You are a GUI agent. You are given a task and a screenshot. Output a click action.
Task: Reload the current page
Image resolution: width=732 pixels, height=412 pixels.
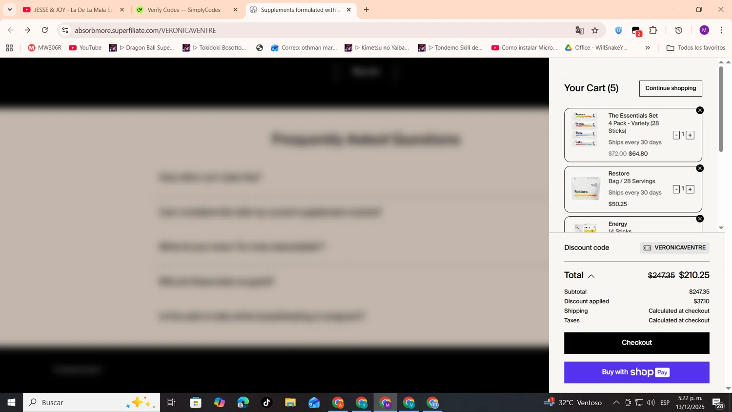[45, 30]
